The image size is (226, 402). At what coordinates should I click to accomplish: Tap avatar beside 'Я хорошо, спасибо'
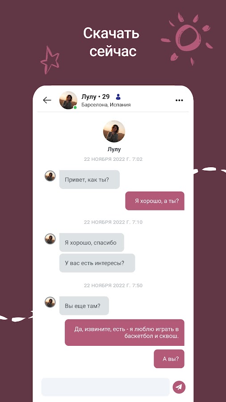[50, 239]
